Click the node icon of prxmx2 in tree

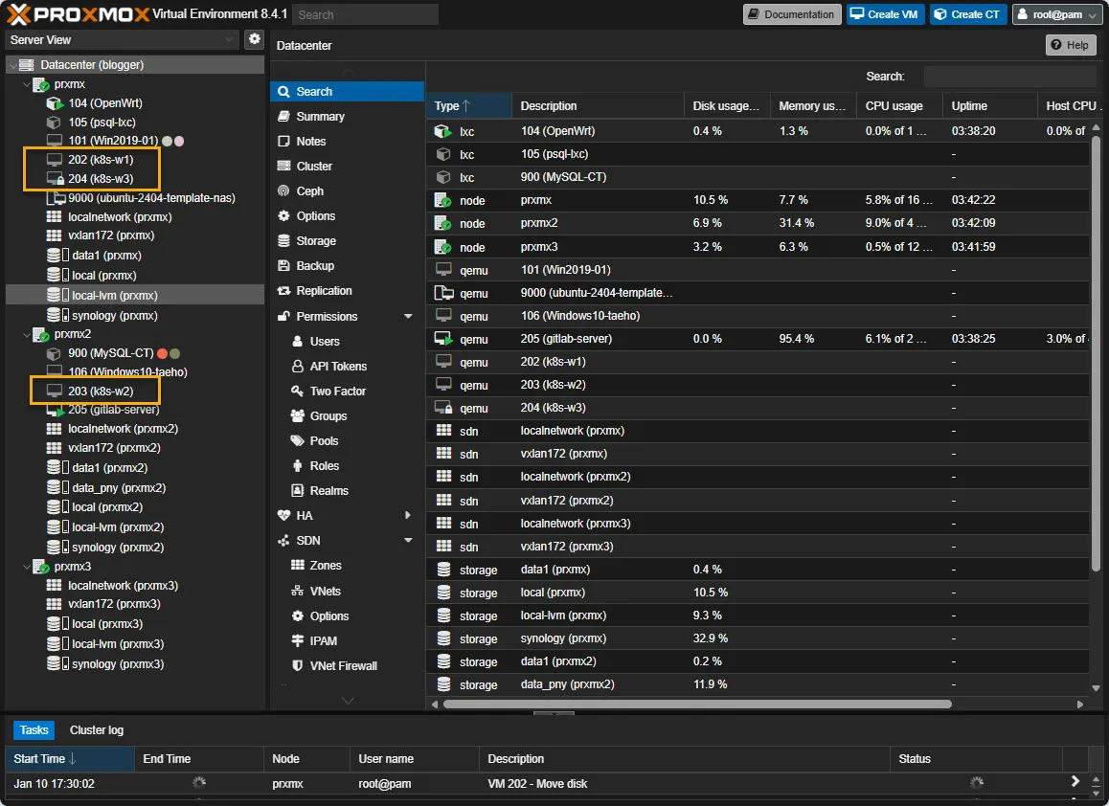[41, 334]
